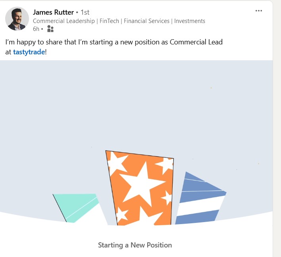
Task: Click James Rutter's profile photo
Action: tap(17, 19)
